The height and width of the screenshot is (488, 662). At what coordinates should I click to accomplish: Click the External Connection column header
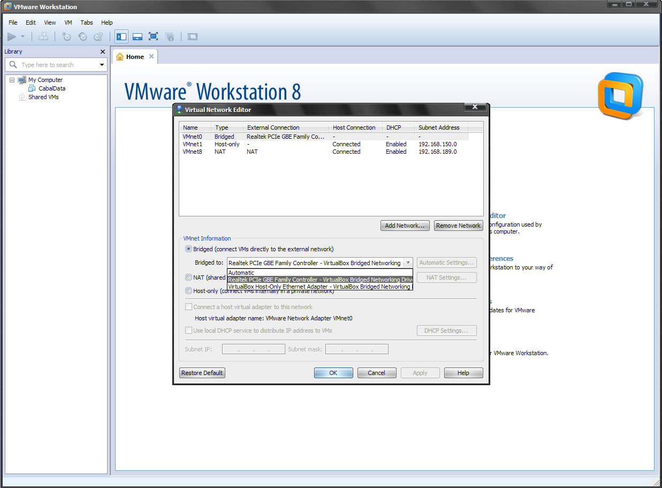coord(286,127)
